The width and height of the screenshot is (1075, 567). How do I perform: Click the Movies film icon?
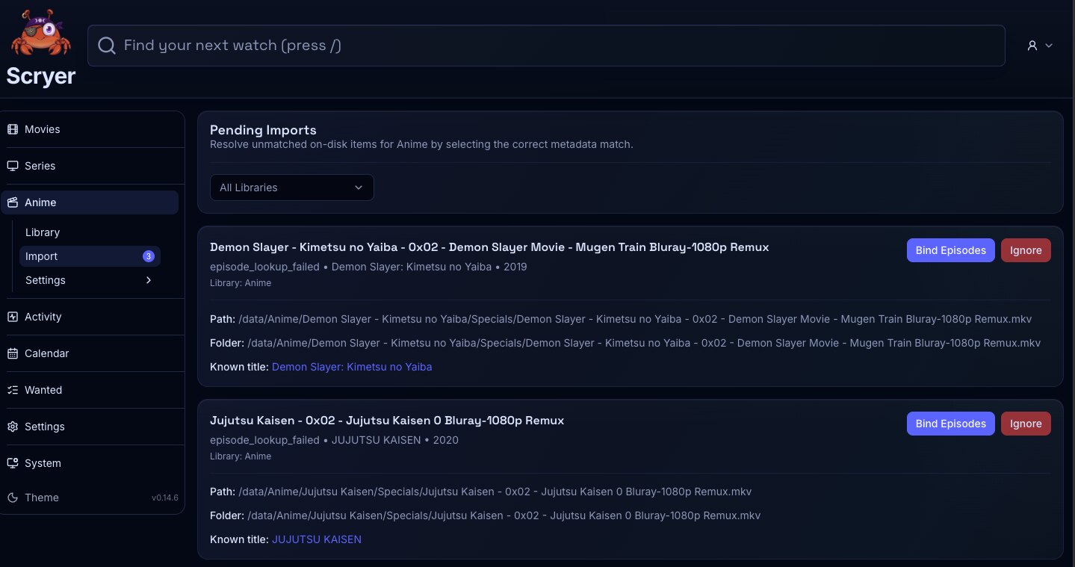click(13, 129)
